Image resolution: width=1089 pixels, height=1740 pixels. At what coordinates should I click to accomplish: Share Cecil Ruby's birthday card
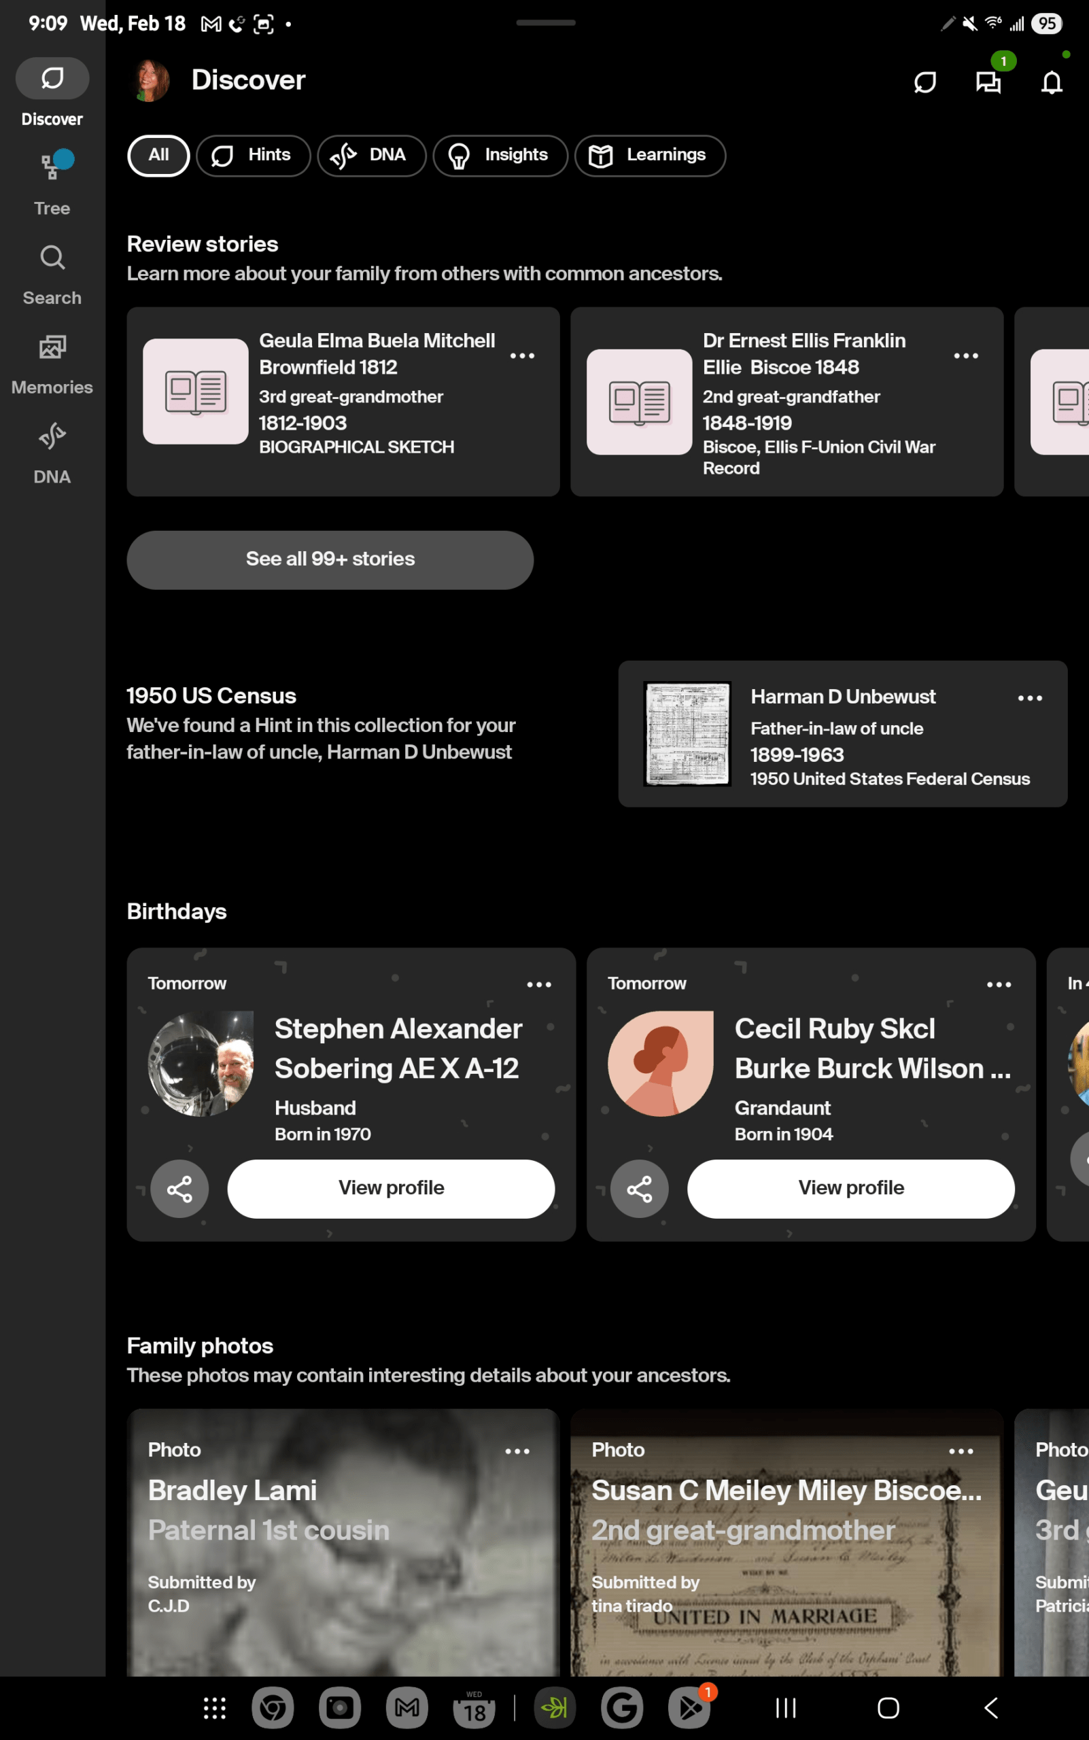tap(639, 1189)
